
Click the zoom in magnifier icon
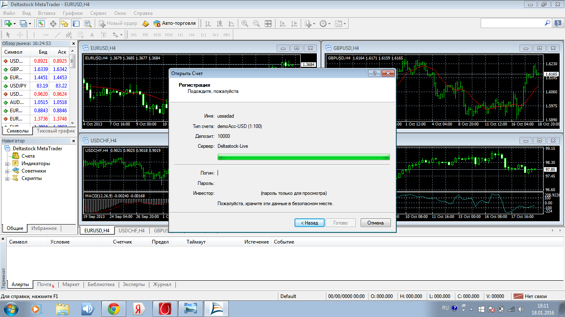tap(245, 24)
